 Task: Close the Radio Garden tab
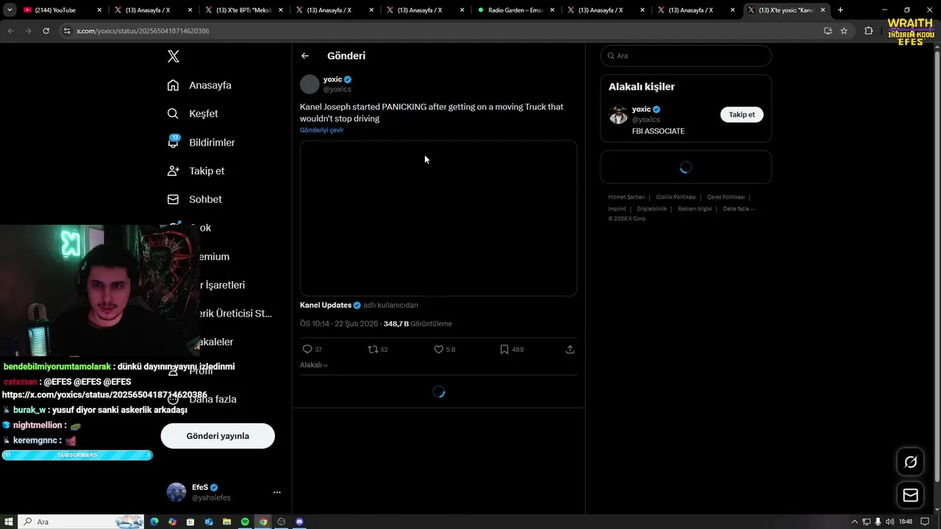[x=552, y=10]
